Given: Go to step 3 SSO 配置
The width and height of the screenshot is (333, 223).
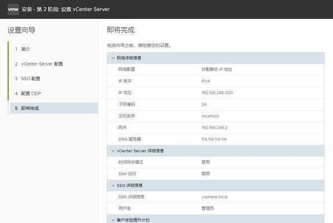Looking at the screenshot, I should (x=27, y=79).
